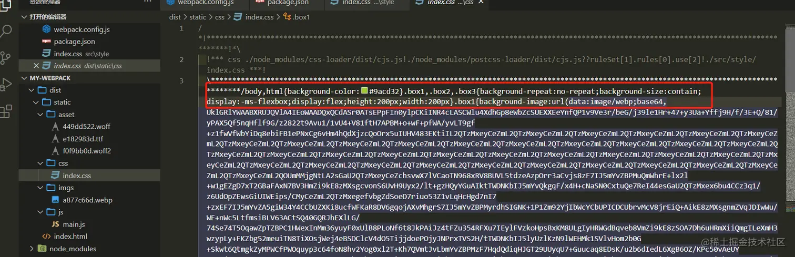Open index.html file in tree

(x=70, y=237)
